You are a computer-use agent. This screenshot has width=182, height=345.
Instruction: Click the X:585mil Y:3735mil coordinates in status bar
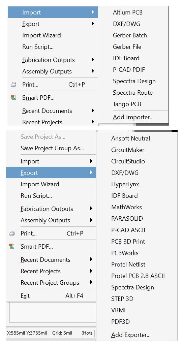click(27, 333)
